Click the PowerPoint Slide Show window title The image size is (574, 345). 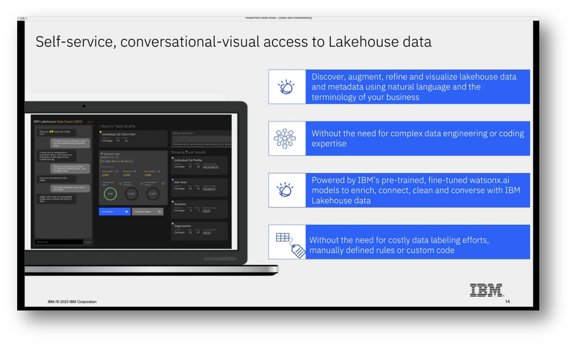(278, 18)
